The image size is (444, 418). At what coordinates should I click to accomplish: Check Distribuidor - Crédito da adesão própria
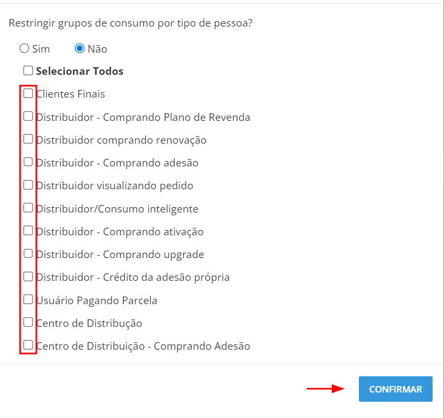(28, 276)
